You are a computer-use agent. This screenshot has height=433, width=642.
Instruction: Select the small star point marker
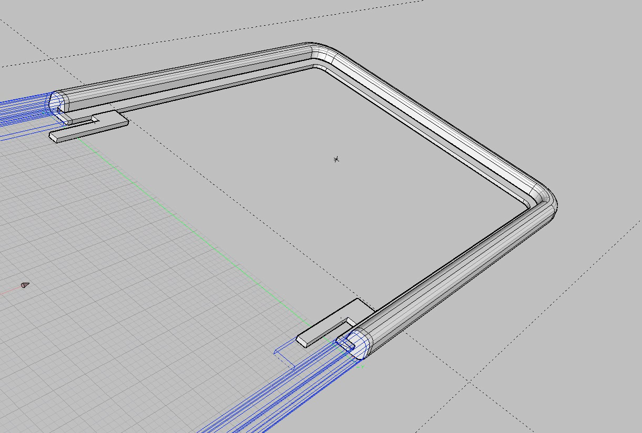336,159
